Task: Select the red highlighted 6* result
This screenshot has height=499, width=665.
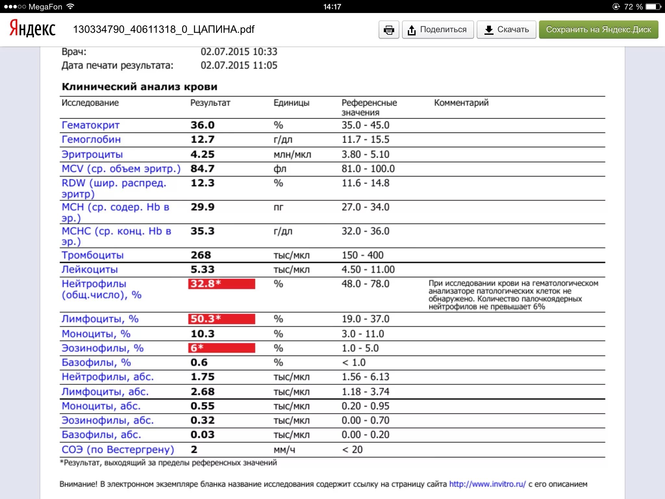Action: 222,348
